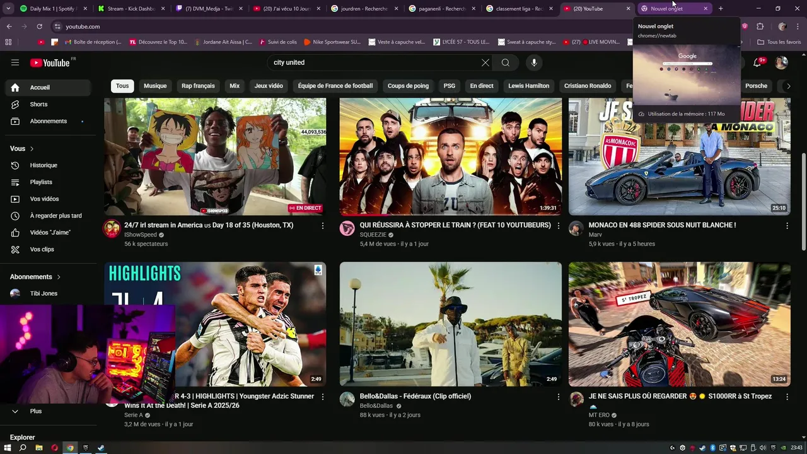The width and height of the screenshot is (807, 454).
Task: Start voice search with microphone
Action: (534, 62)
